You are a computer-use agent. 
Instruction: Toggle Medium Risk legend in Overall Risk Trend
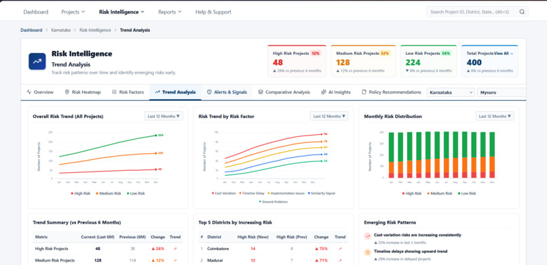click(109, 193)
